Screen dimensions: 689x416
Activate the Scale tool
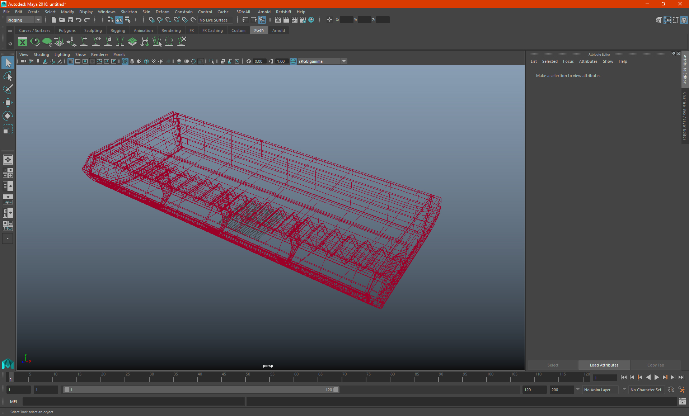click(8, 129)
